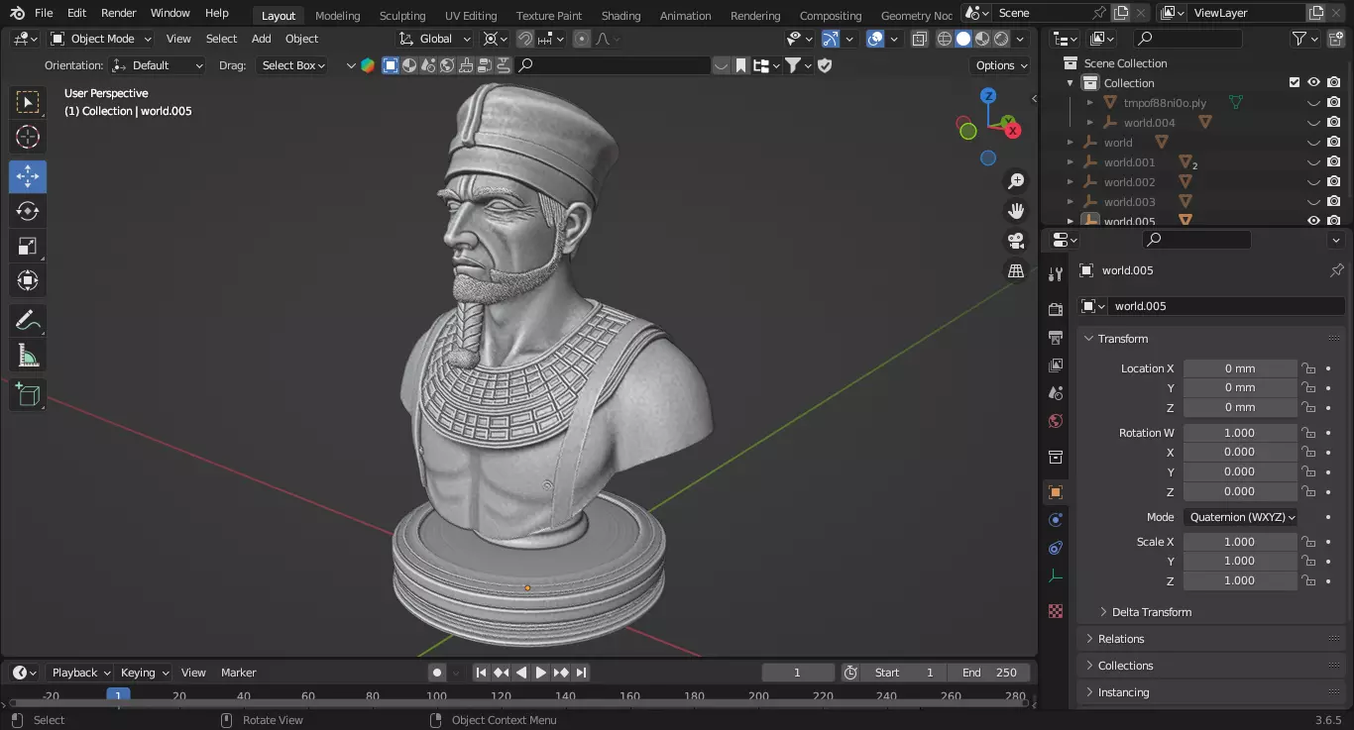Open the Options dropdown in the viewport
Viewport: 1354px width, 730px height.
[1001, 65]
